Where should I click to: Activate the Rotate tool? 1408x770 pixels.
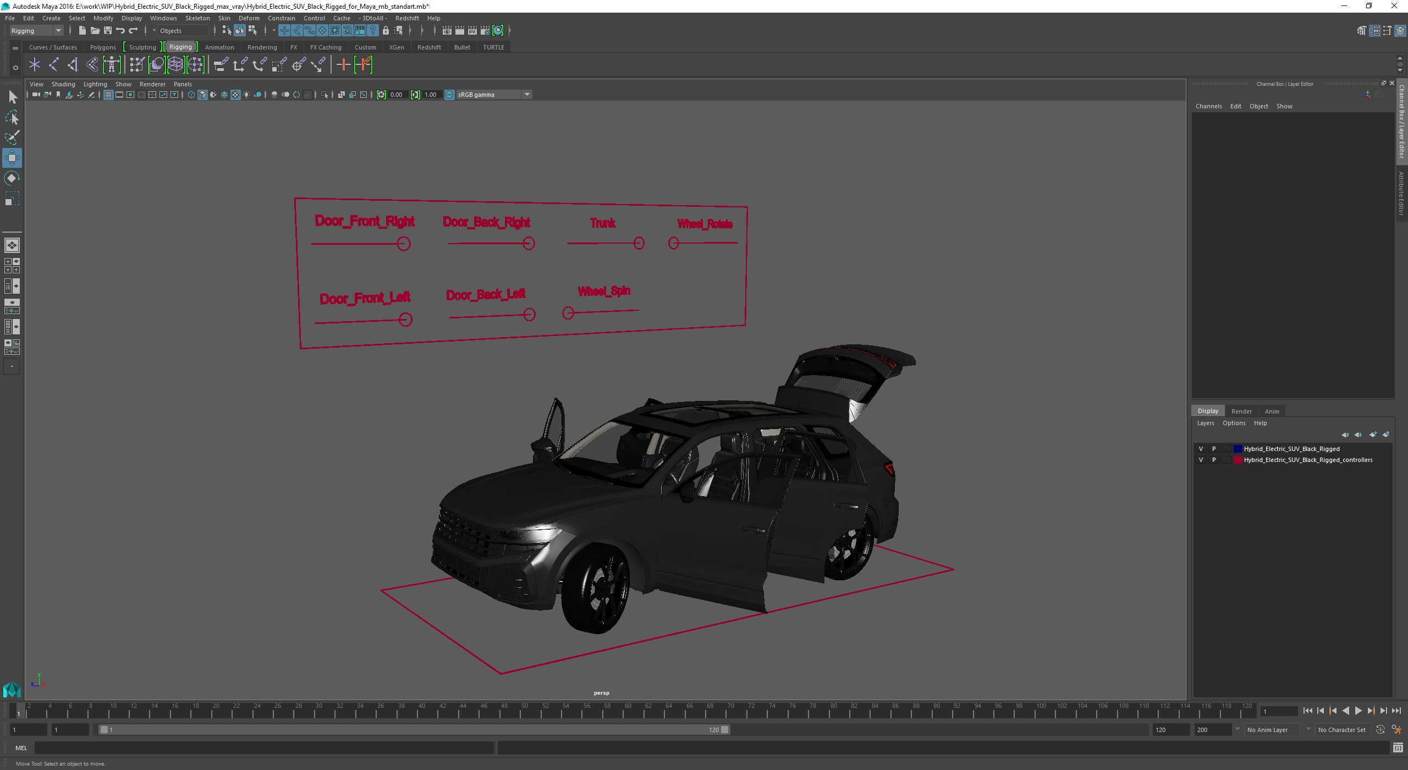(x=12, y=178)
